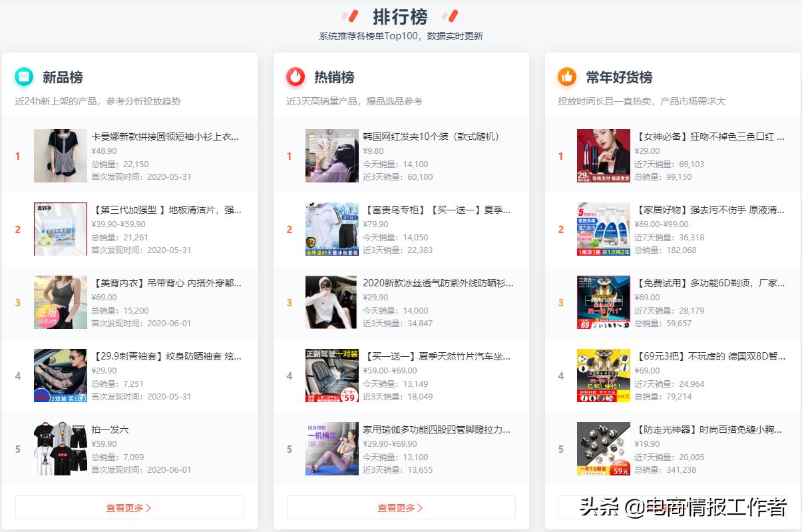Click the left flame decoration beside 排行榜 title

point(349,15)
